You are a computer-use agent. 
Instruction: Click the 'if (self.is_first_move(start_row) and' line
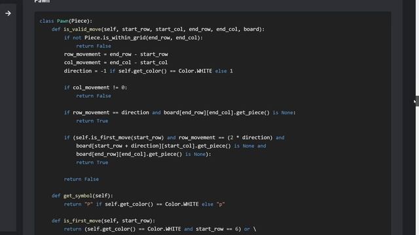174,138
